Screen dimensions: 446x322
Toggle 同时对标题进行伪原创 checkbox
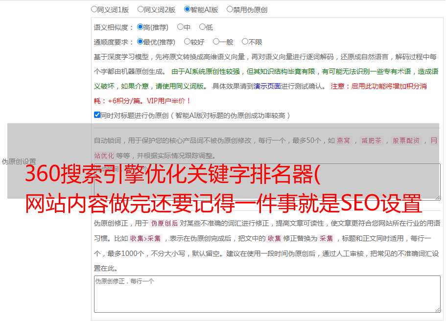[97, 115]
